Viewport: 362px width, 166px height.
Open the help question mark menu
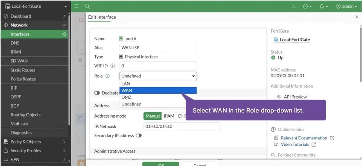tap(307, 7)
